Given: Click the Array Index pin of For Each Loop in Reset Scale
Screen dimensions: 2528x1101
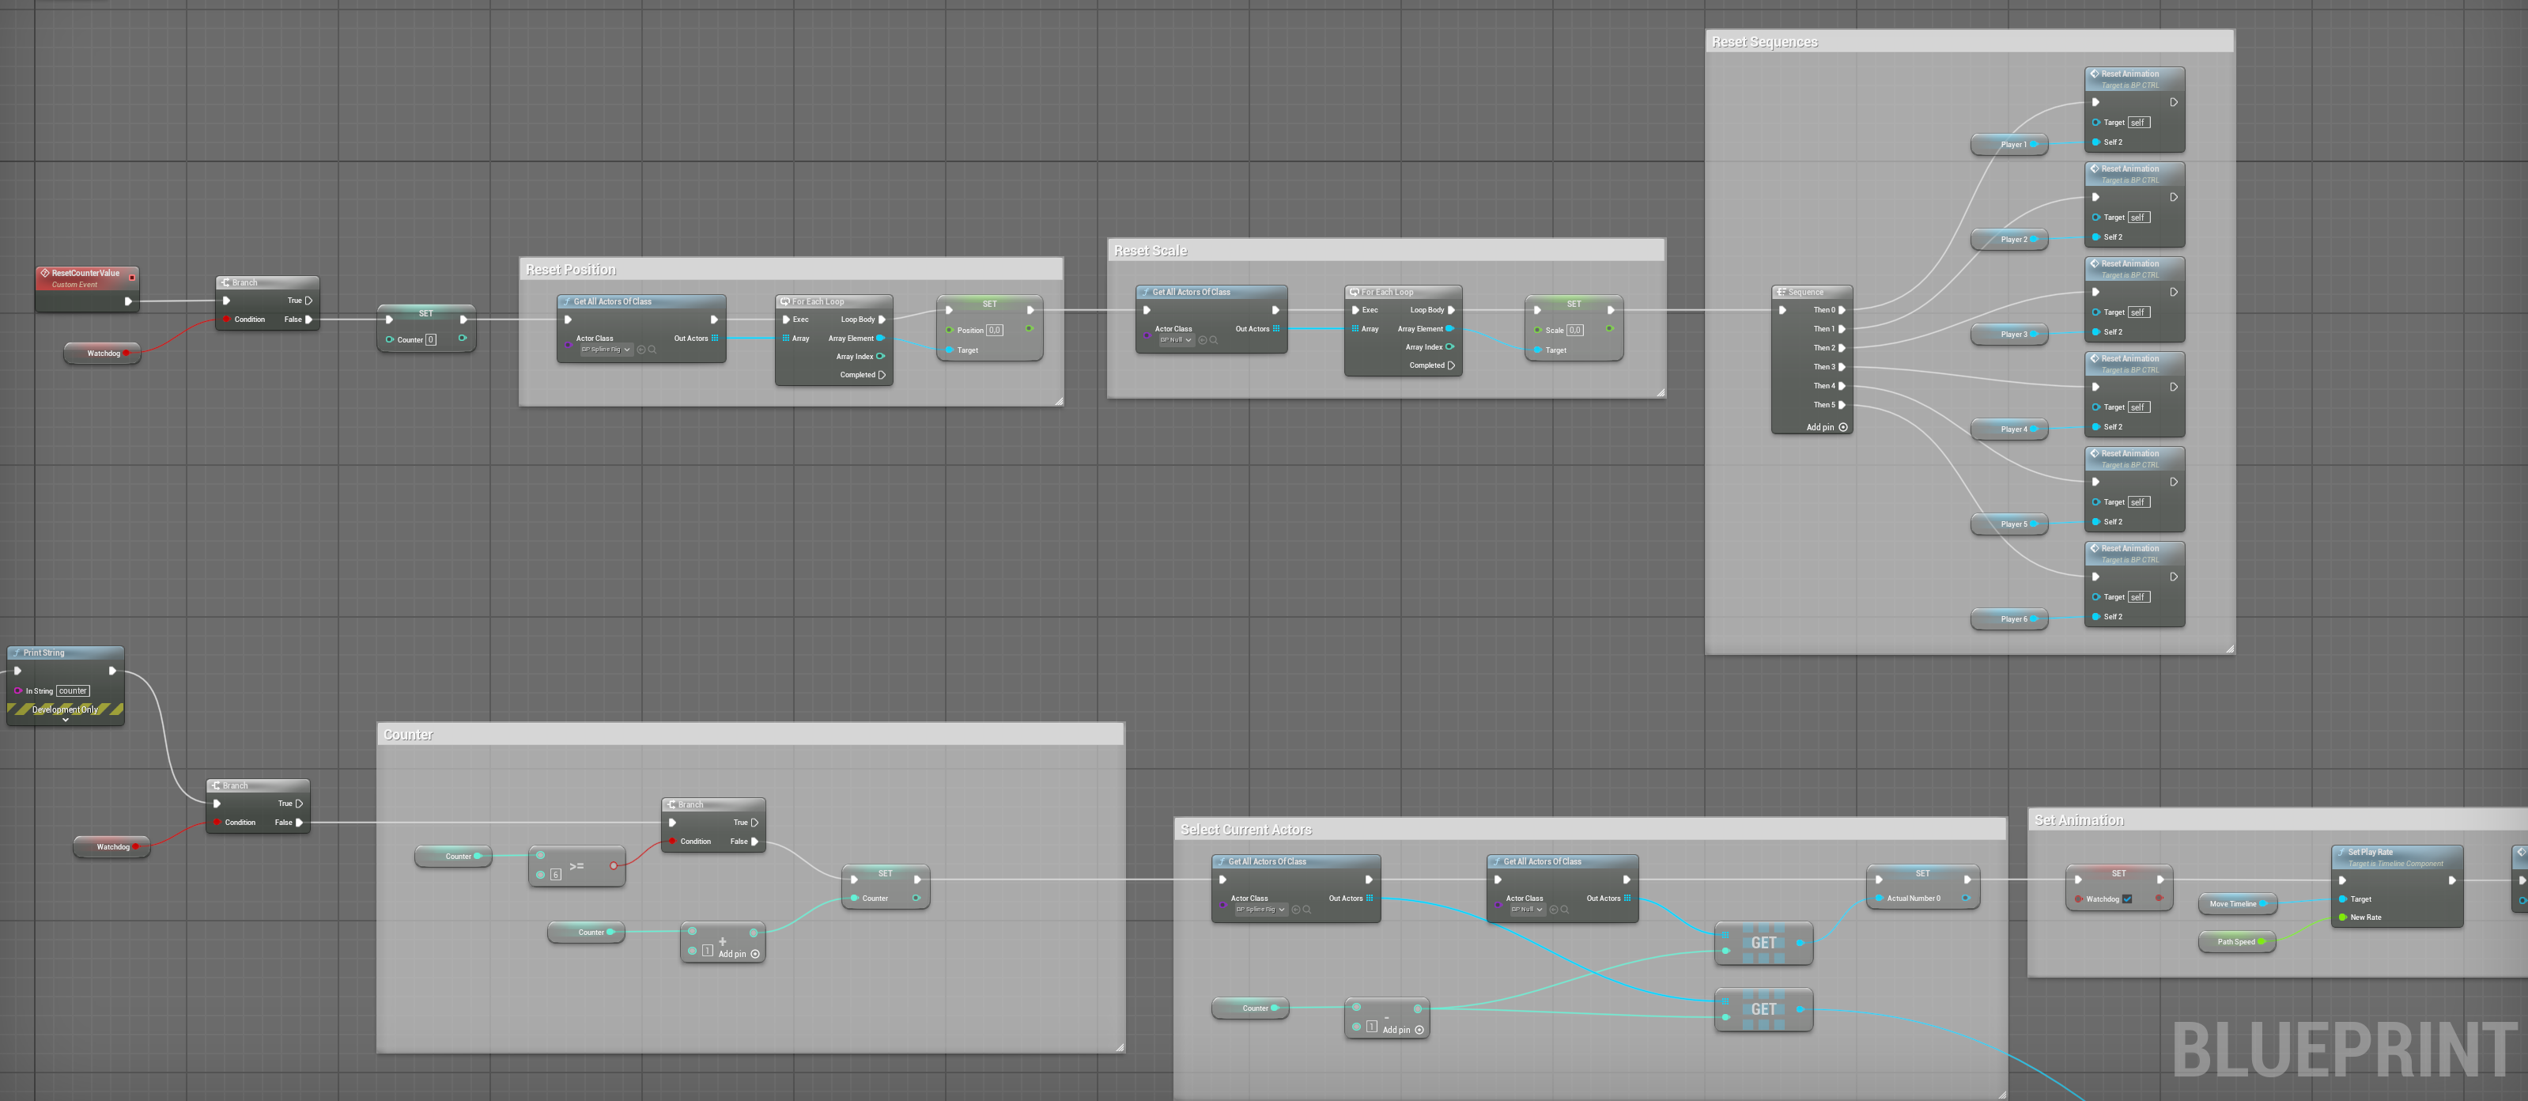Looking at the screenshot, I should coord(1449,346).
